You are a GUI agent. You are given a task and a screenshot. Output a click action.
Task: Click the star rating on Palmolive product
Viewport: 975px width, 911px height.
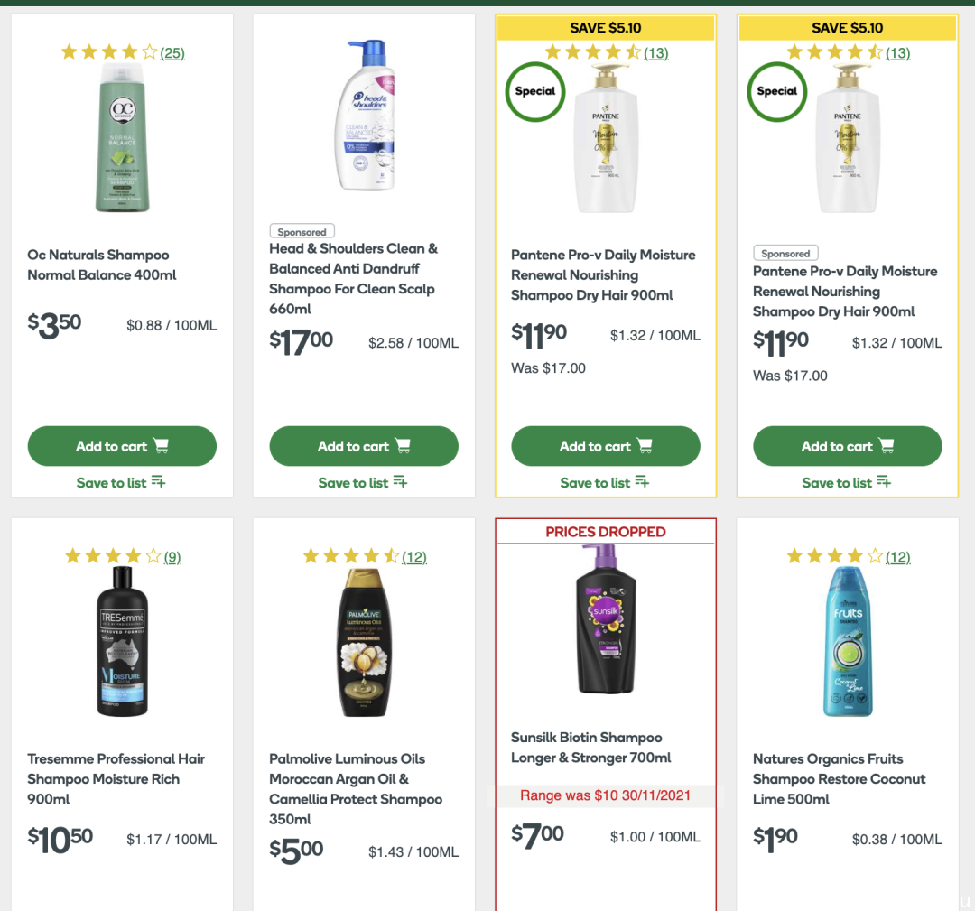pyautogui.click(x=350, y=556)
